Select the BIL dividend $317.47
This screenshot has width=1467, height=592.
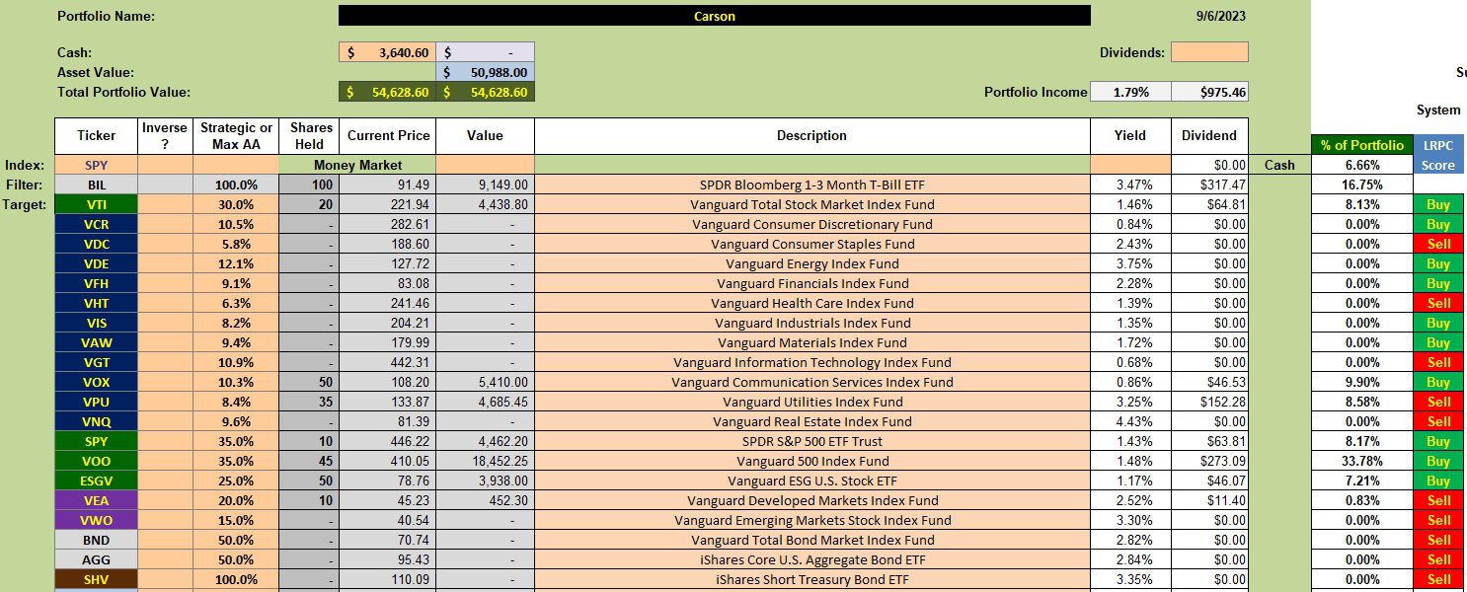[x=1209, y=185]
